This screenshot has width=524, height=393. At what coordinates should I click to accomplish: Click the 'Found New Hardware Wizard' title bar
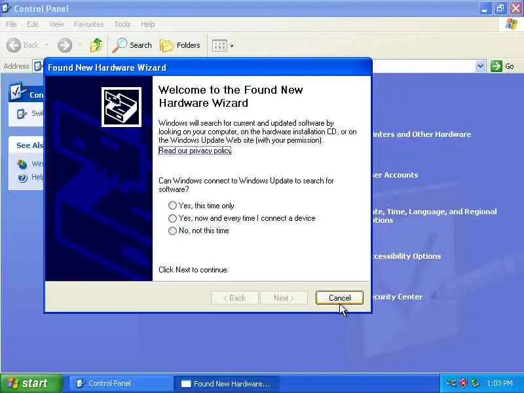(208, 67)
